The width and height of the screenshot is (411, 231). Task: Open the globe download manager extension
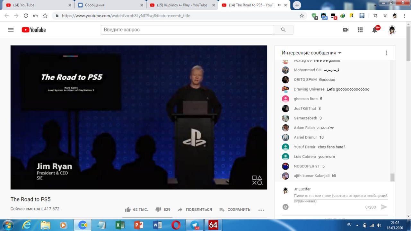tap(343, 15)
